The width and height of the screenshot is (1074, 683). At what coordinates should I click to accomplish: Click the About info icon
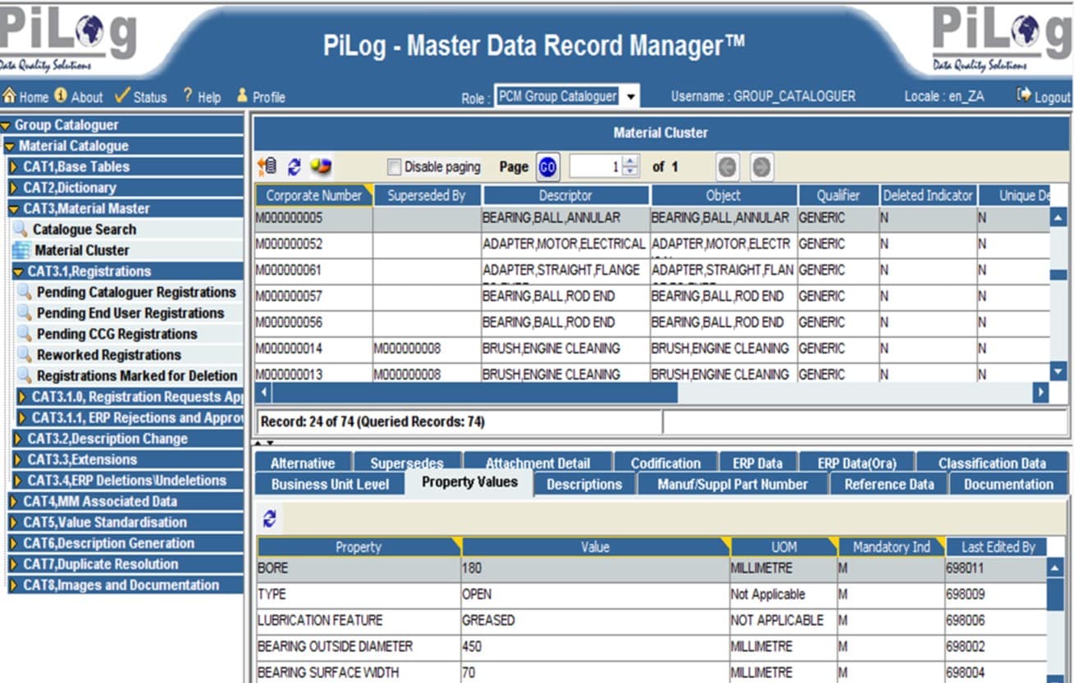60,96
